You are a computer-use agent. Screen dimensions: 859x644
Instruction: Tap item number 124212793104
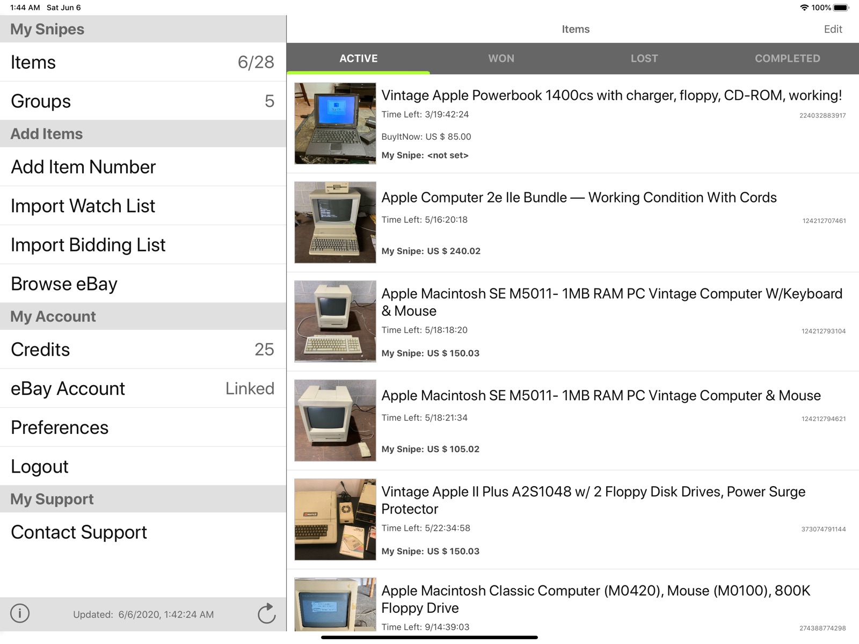pyautogui.click(x=824, y=331)
